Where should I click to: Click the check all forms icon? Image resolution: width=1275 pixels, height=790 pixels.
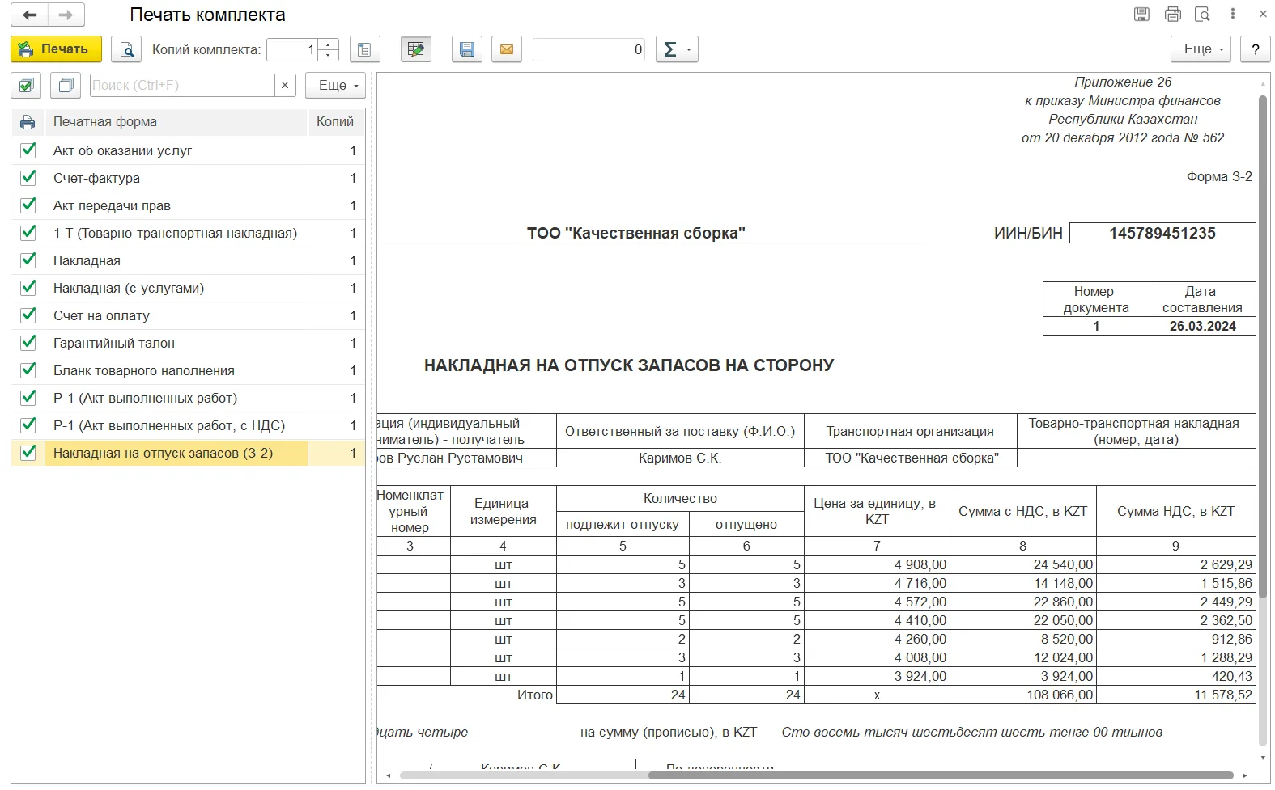[x=27, y=85]
